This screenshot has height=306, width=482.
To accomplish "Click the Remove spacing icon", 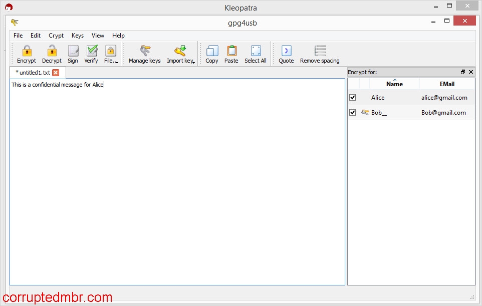I will click(319, 53).
